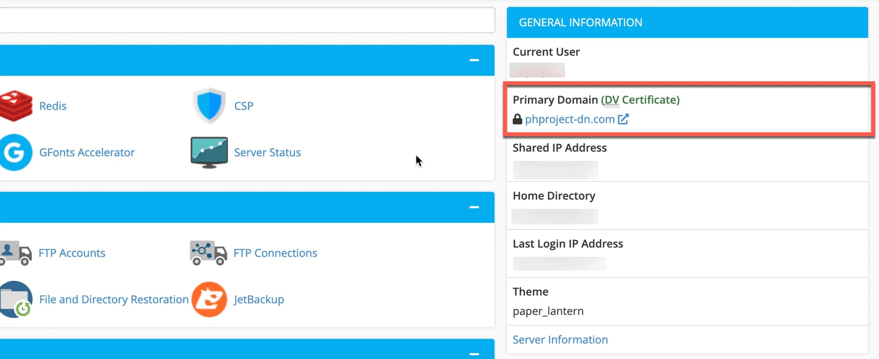Click the Redis stacked-blocks icon
Screen dimensions: 879x359
(x=16, y=106)
